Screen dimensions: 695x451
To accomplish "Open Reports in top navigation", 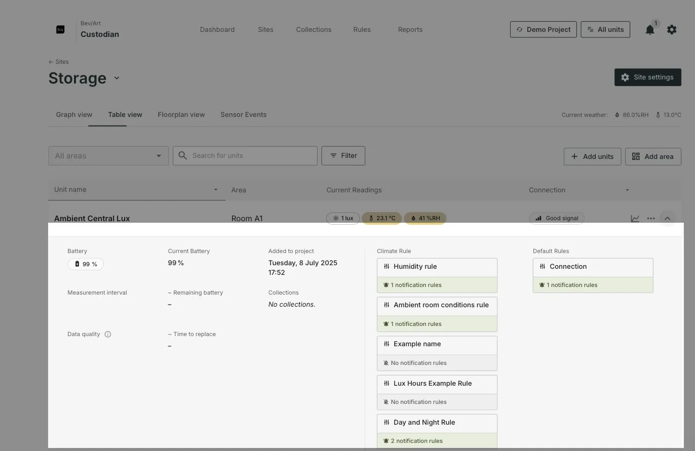I will (x=410, y=29).
